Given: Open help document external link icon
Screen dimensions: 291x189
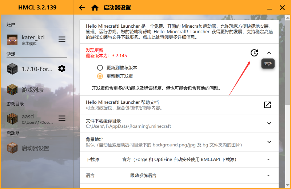Looking at the screenshot, I should [x=267, y=105].
